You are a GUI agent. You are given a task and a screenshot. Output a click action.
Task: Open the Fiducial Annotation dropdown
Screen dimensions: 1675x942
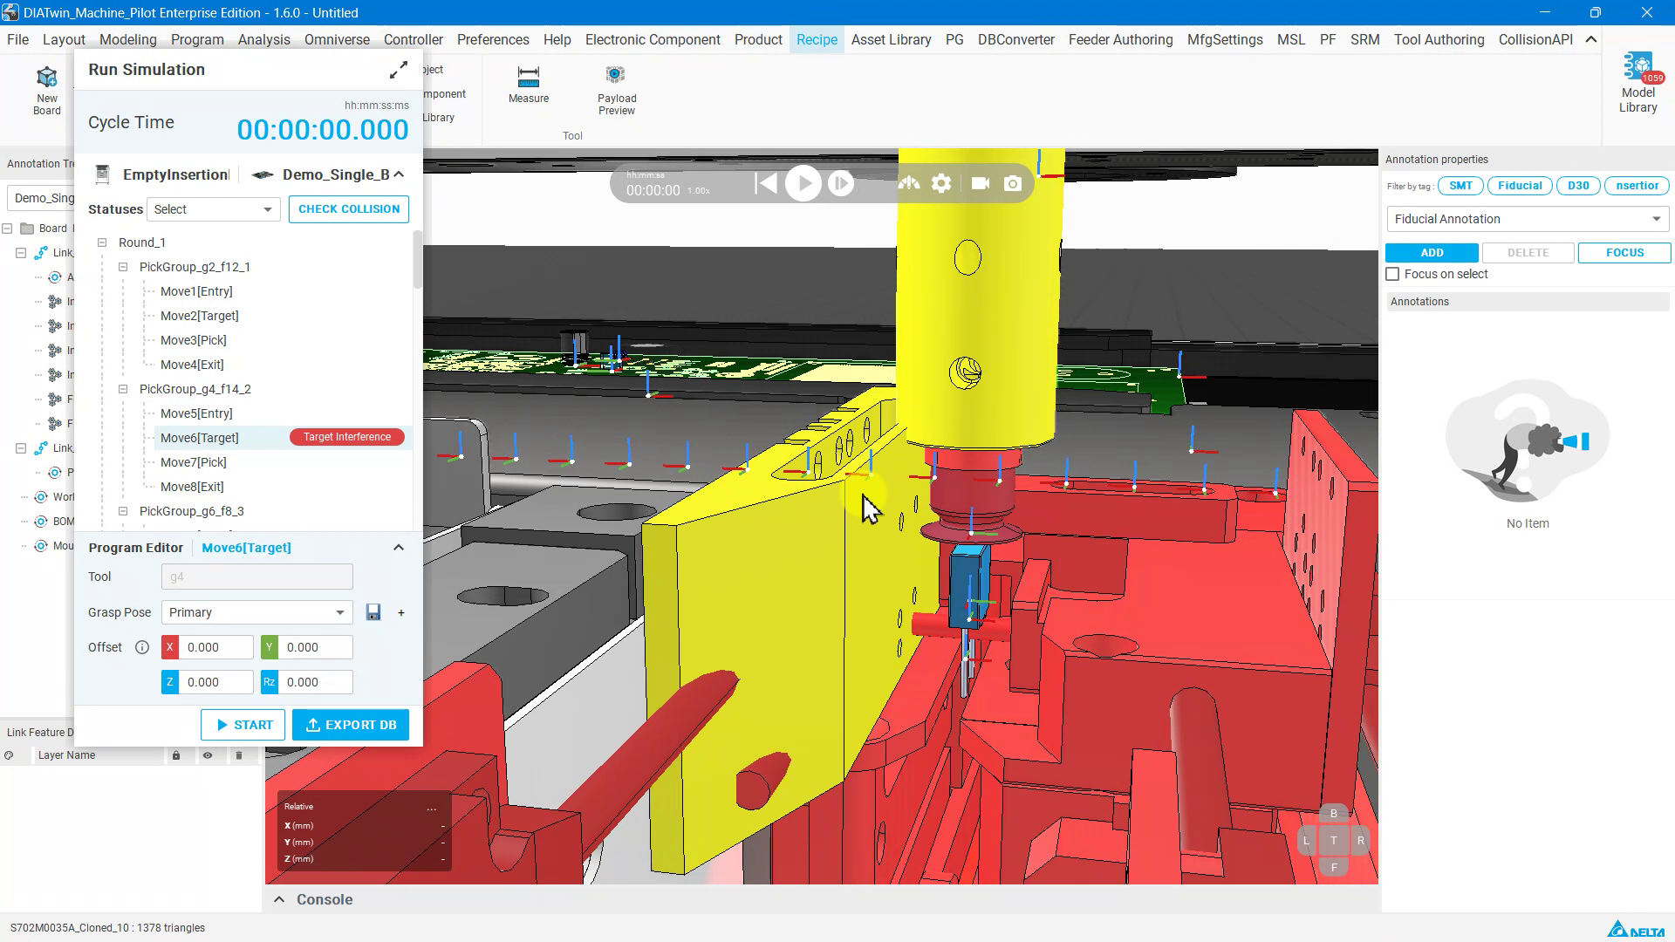point(1528,219)
